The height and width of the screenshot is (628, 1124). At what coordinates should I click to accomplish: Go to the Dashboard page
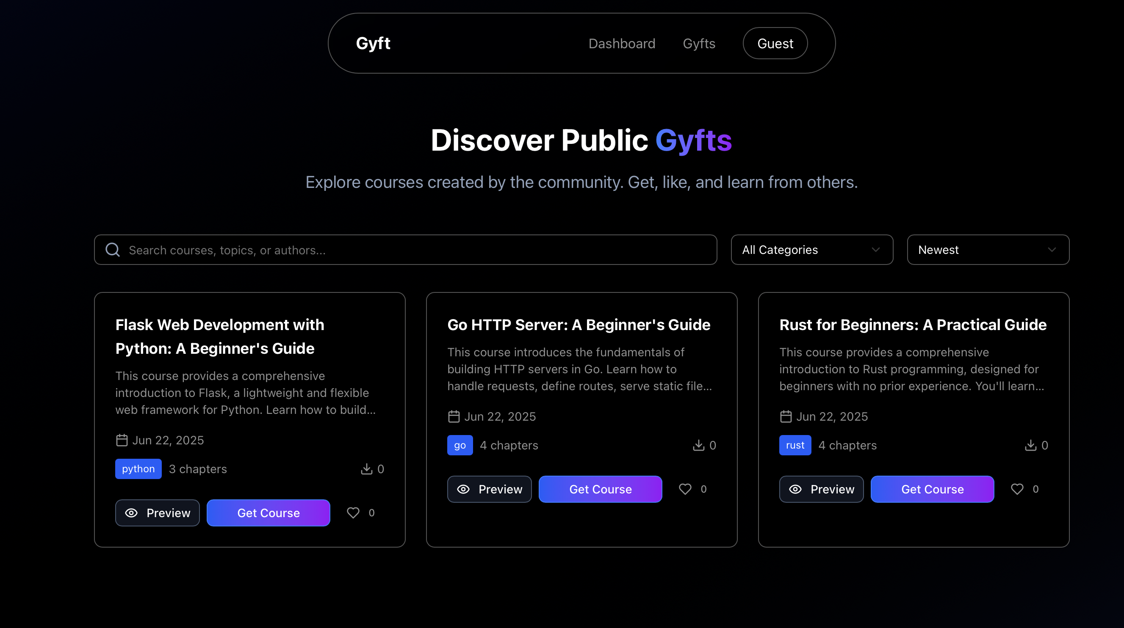622,44
